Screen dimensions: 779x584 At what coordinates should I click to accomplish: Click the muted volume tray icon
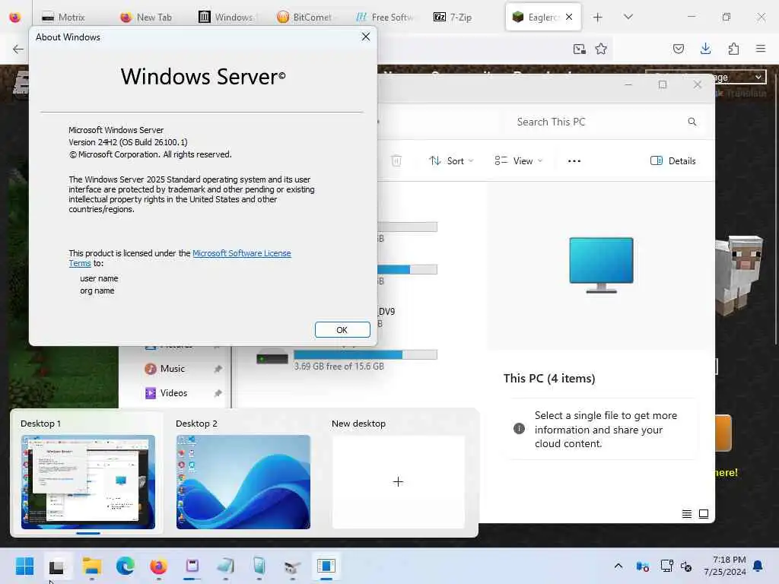[x=686, y=566]
